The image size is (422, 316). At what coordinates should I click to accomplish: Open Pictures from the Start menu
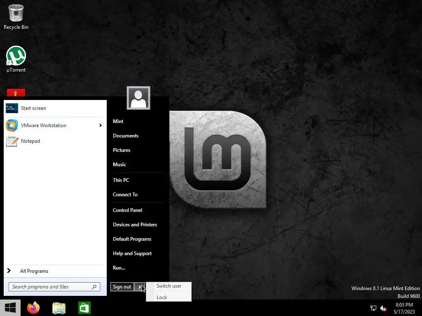(122, 150)
